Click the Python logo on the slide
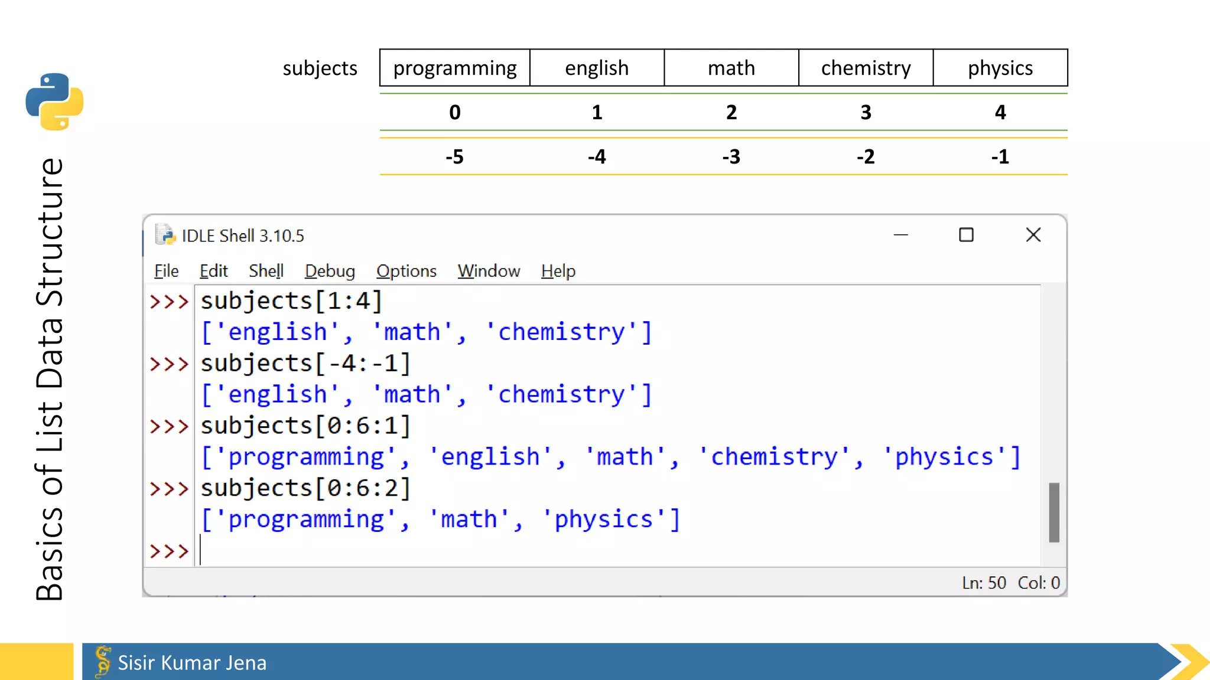The width and height of the screenshot is (1210, 680). coord(54,102)
